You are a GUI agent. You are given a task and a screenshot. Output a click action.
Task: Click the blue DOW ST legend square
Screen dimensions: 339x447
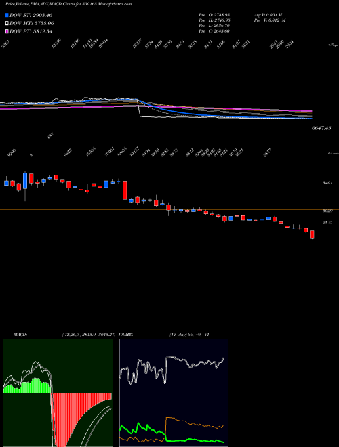[7, 15]
